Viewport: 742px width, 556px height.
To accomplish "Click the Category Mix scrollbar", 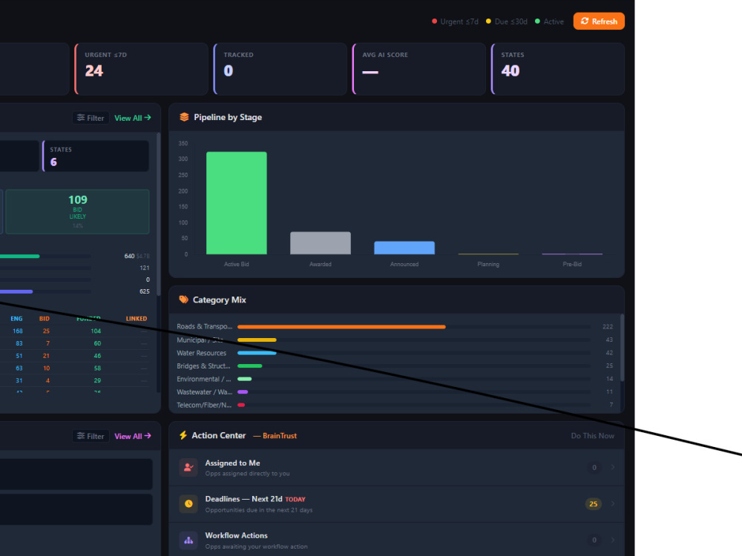I will click(x=622, y=348).
